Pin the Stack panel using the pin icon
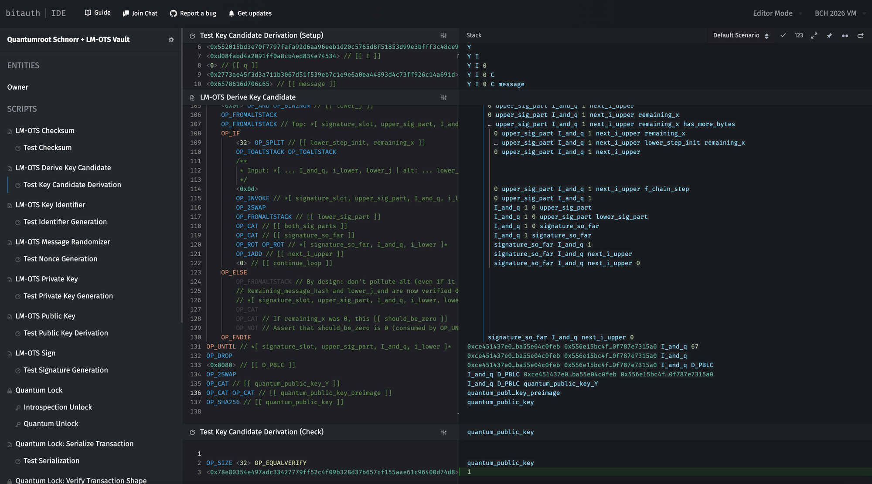The image size is (872, 484). click(829, 35)
